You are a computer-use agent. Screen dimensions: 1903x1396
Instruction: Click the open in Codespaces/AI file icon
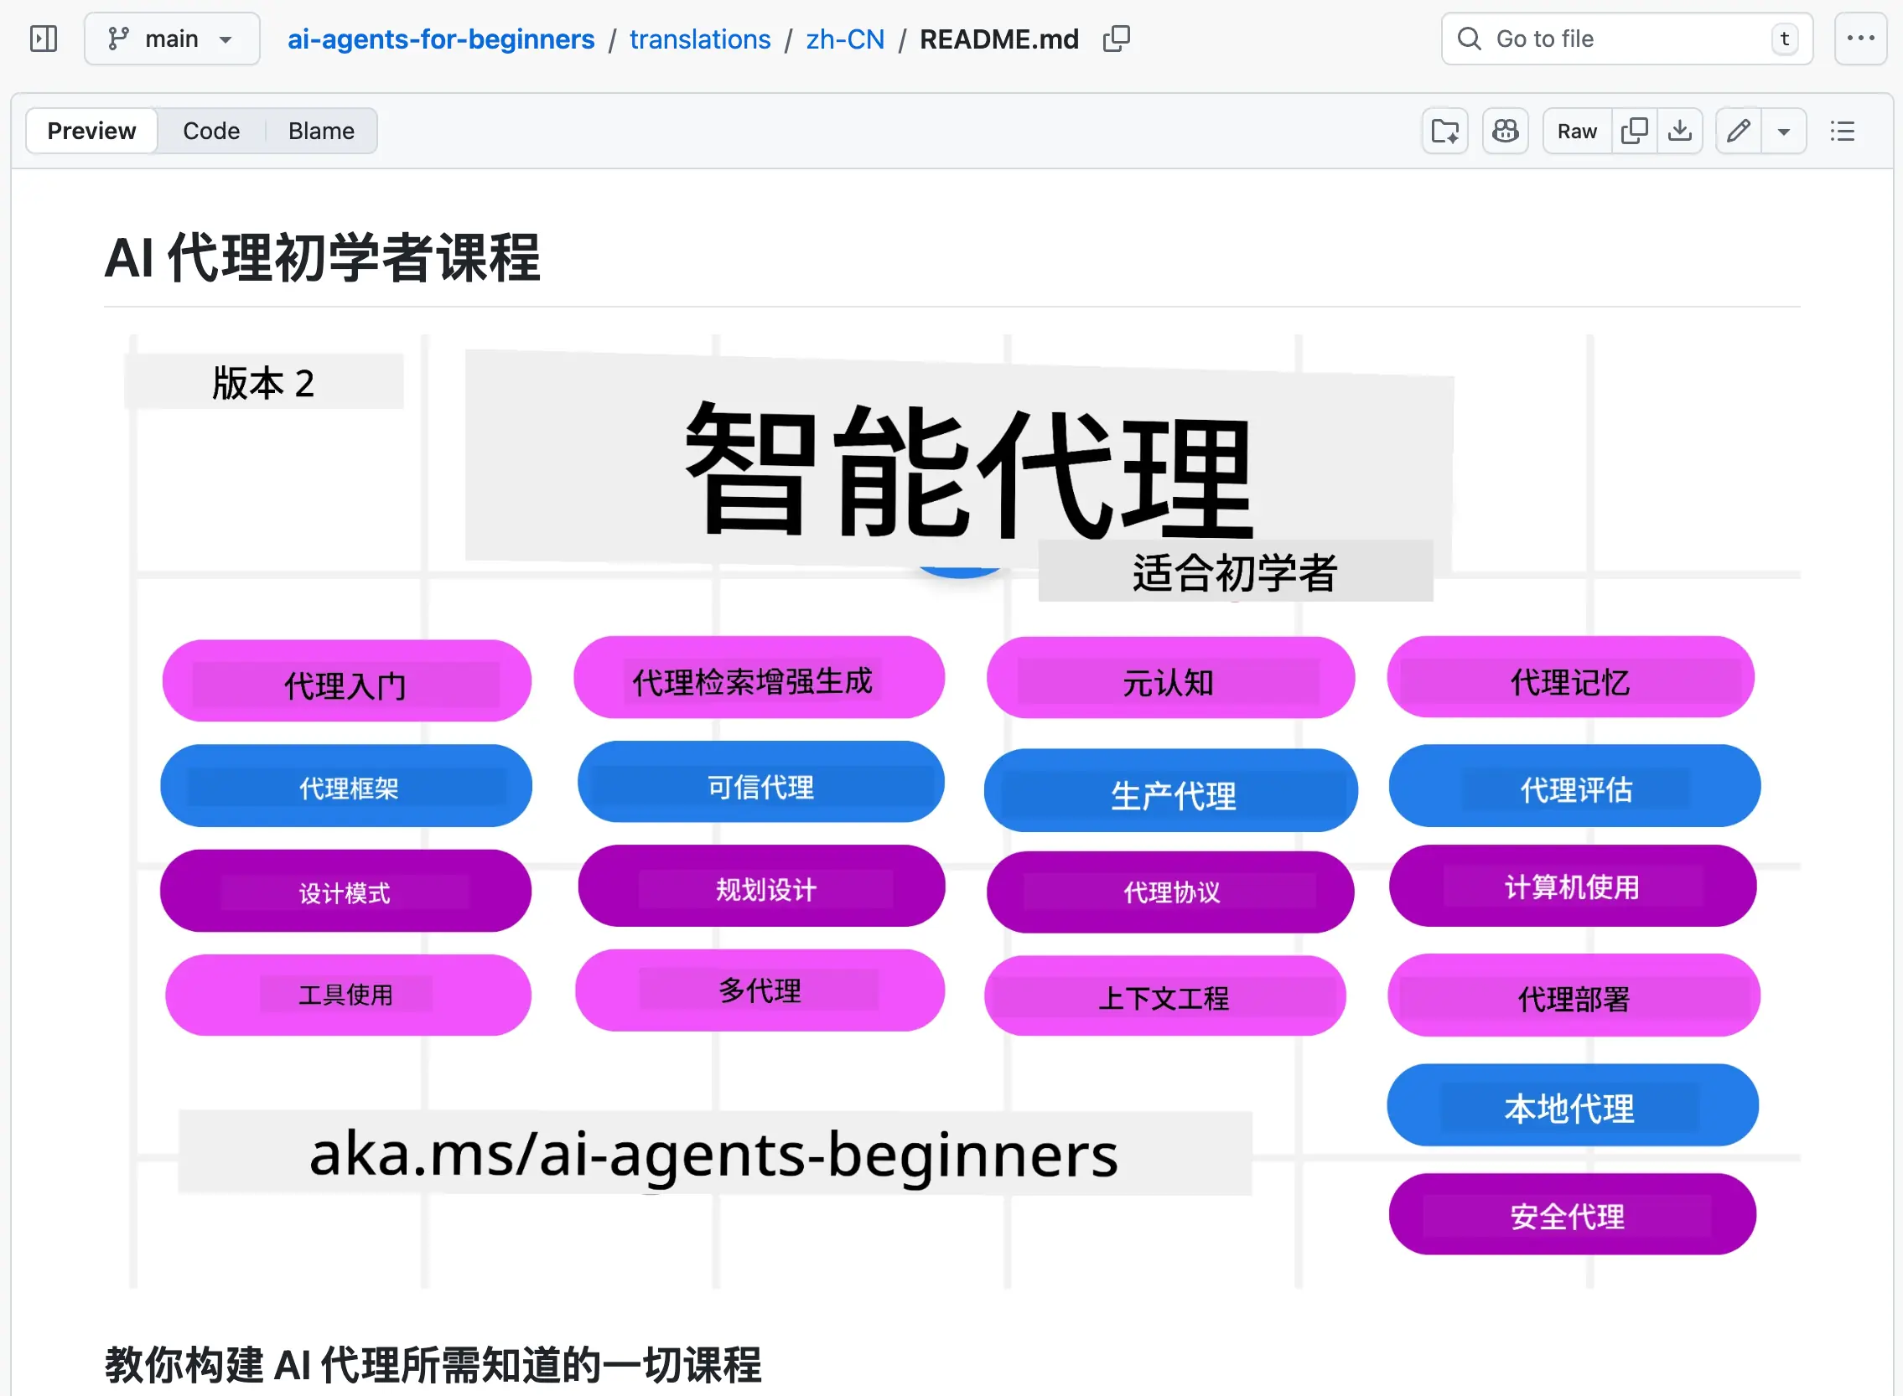pos(1444,131)
